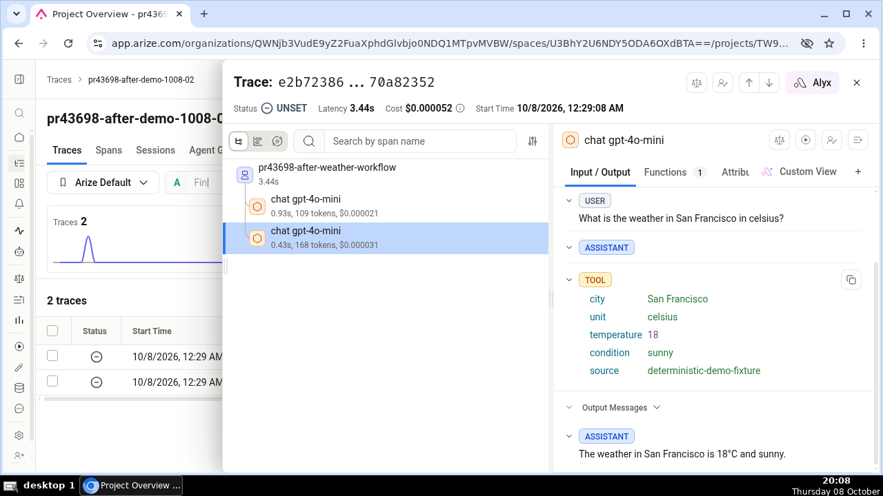
Task: Open span in playground play icon
Action: point(806,140)
